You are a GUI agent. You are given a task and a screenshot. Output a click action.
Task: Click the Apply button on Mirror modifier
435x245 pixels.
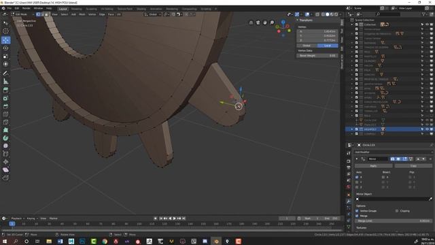click(x=373, y=166)
